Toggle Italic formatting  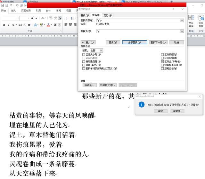[x=9, y=25]
